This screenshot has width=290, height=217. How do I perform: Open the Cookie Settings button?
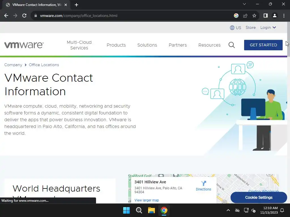(259, 198)
